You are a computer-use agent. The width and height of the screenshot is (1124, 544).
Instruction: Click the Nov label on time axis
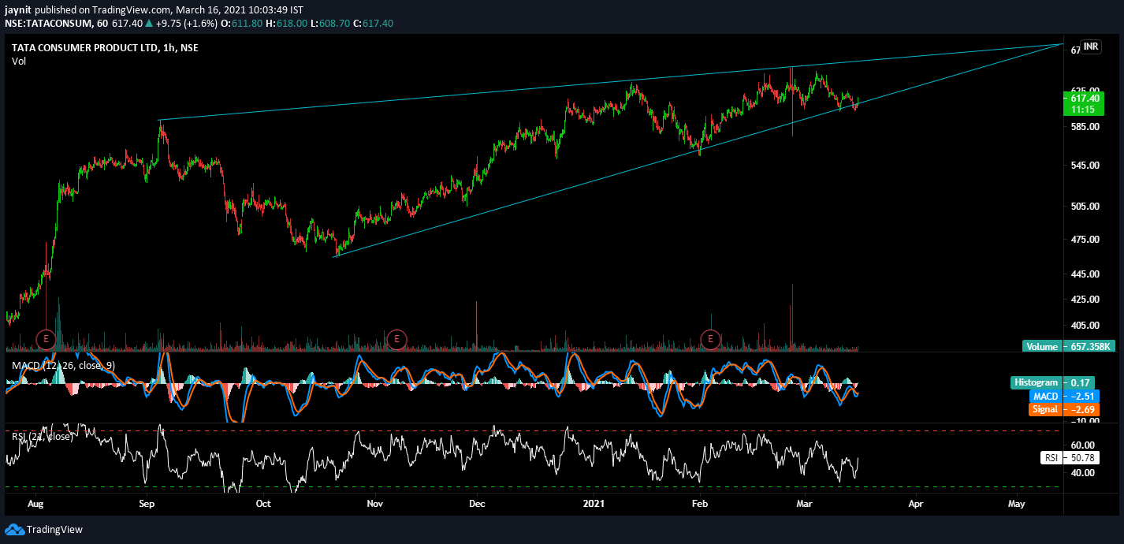(x=375, y=503)
